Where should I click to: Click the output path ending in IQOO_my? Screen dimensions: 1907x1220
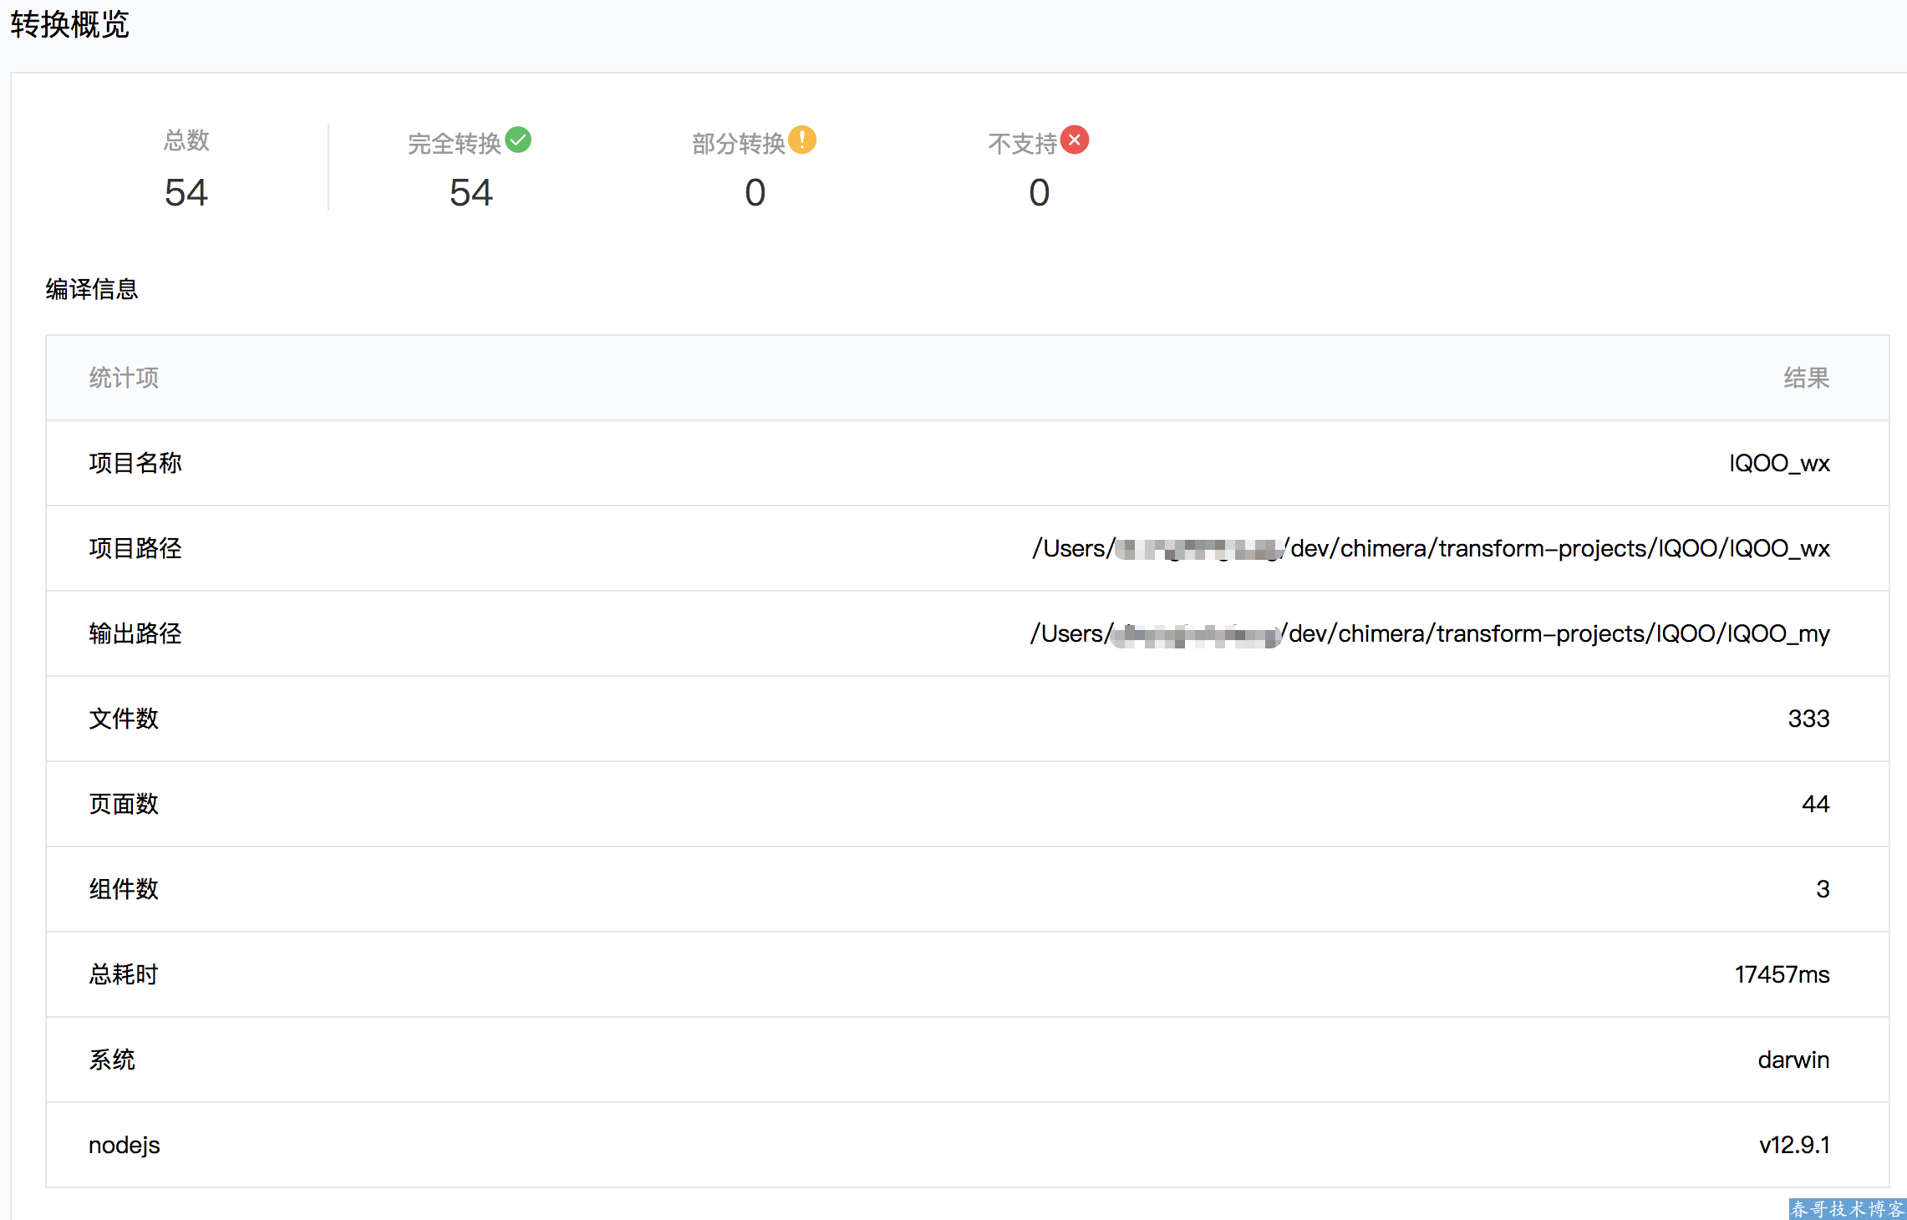[x=1430, y=633]
